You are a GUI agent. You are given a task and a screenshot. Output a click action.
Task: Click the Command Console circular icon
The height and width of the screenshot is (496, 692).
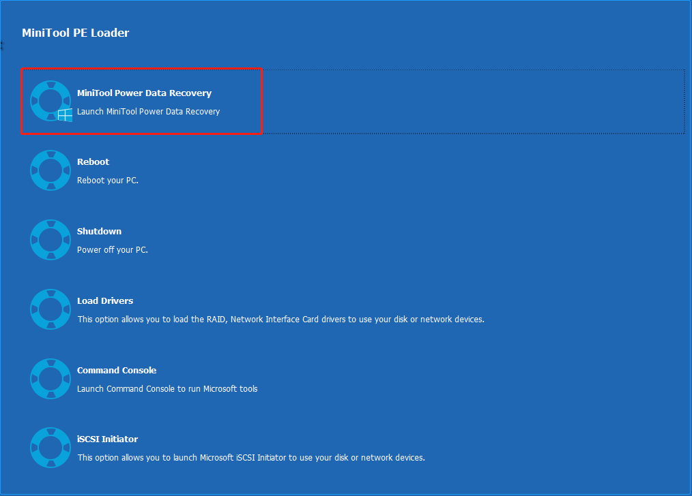coord(50,379)
